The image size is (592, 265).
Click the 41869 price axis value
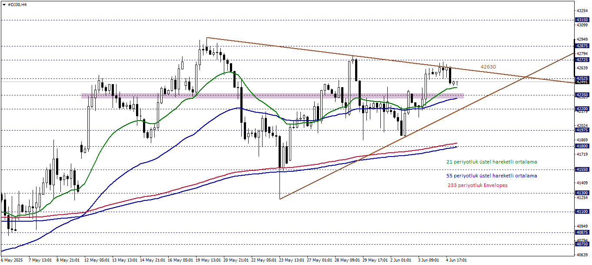coord(582,140)
